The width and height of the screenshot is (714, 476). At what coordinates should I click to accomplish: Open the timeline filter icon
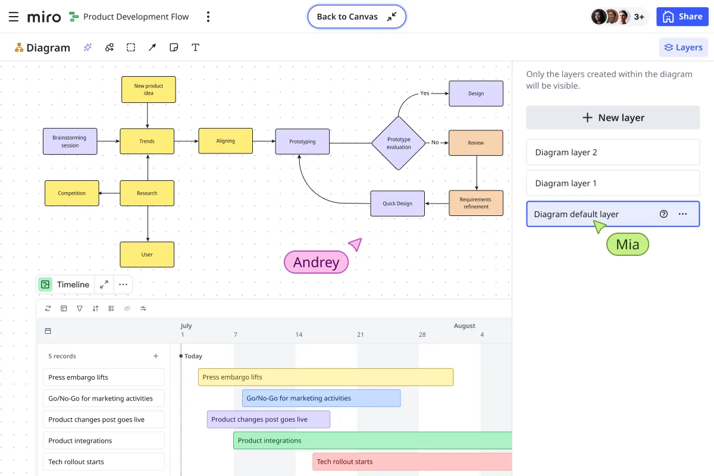coord(80,308)
